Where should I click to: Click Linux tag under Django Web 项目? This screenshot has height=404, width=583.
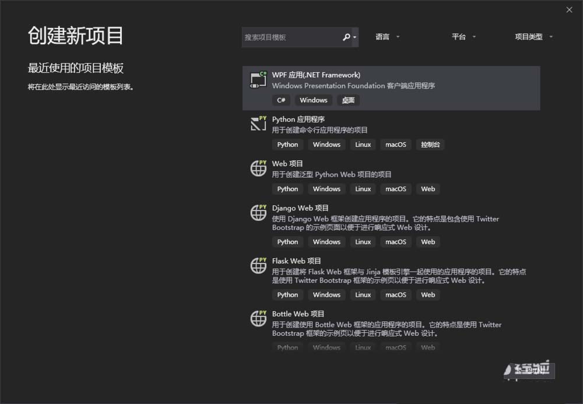click(363, 241)
